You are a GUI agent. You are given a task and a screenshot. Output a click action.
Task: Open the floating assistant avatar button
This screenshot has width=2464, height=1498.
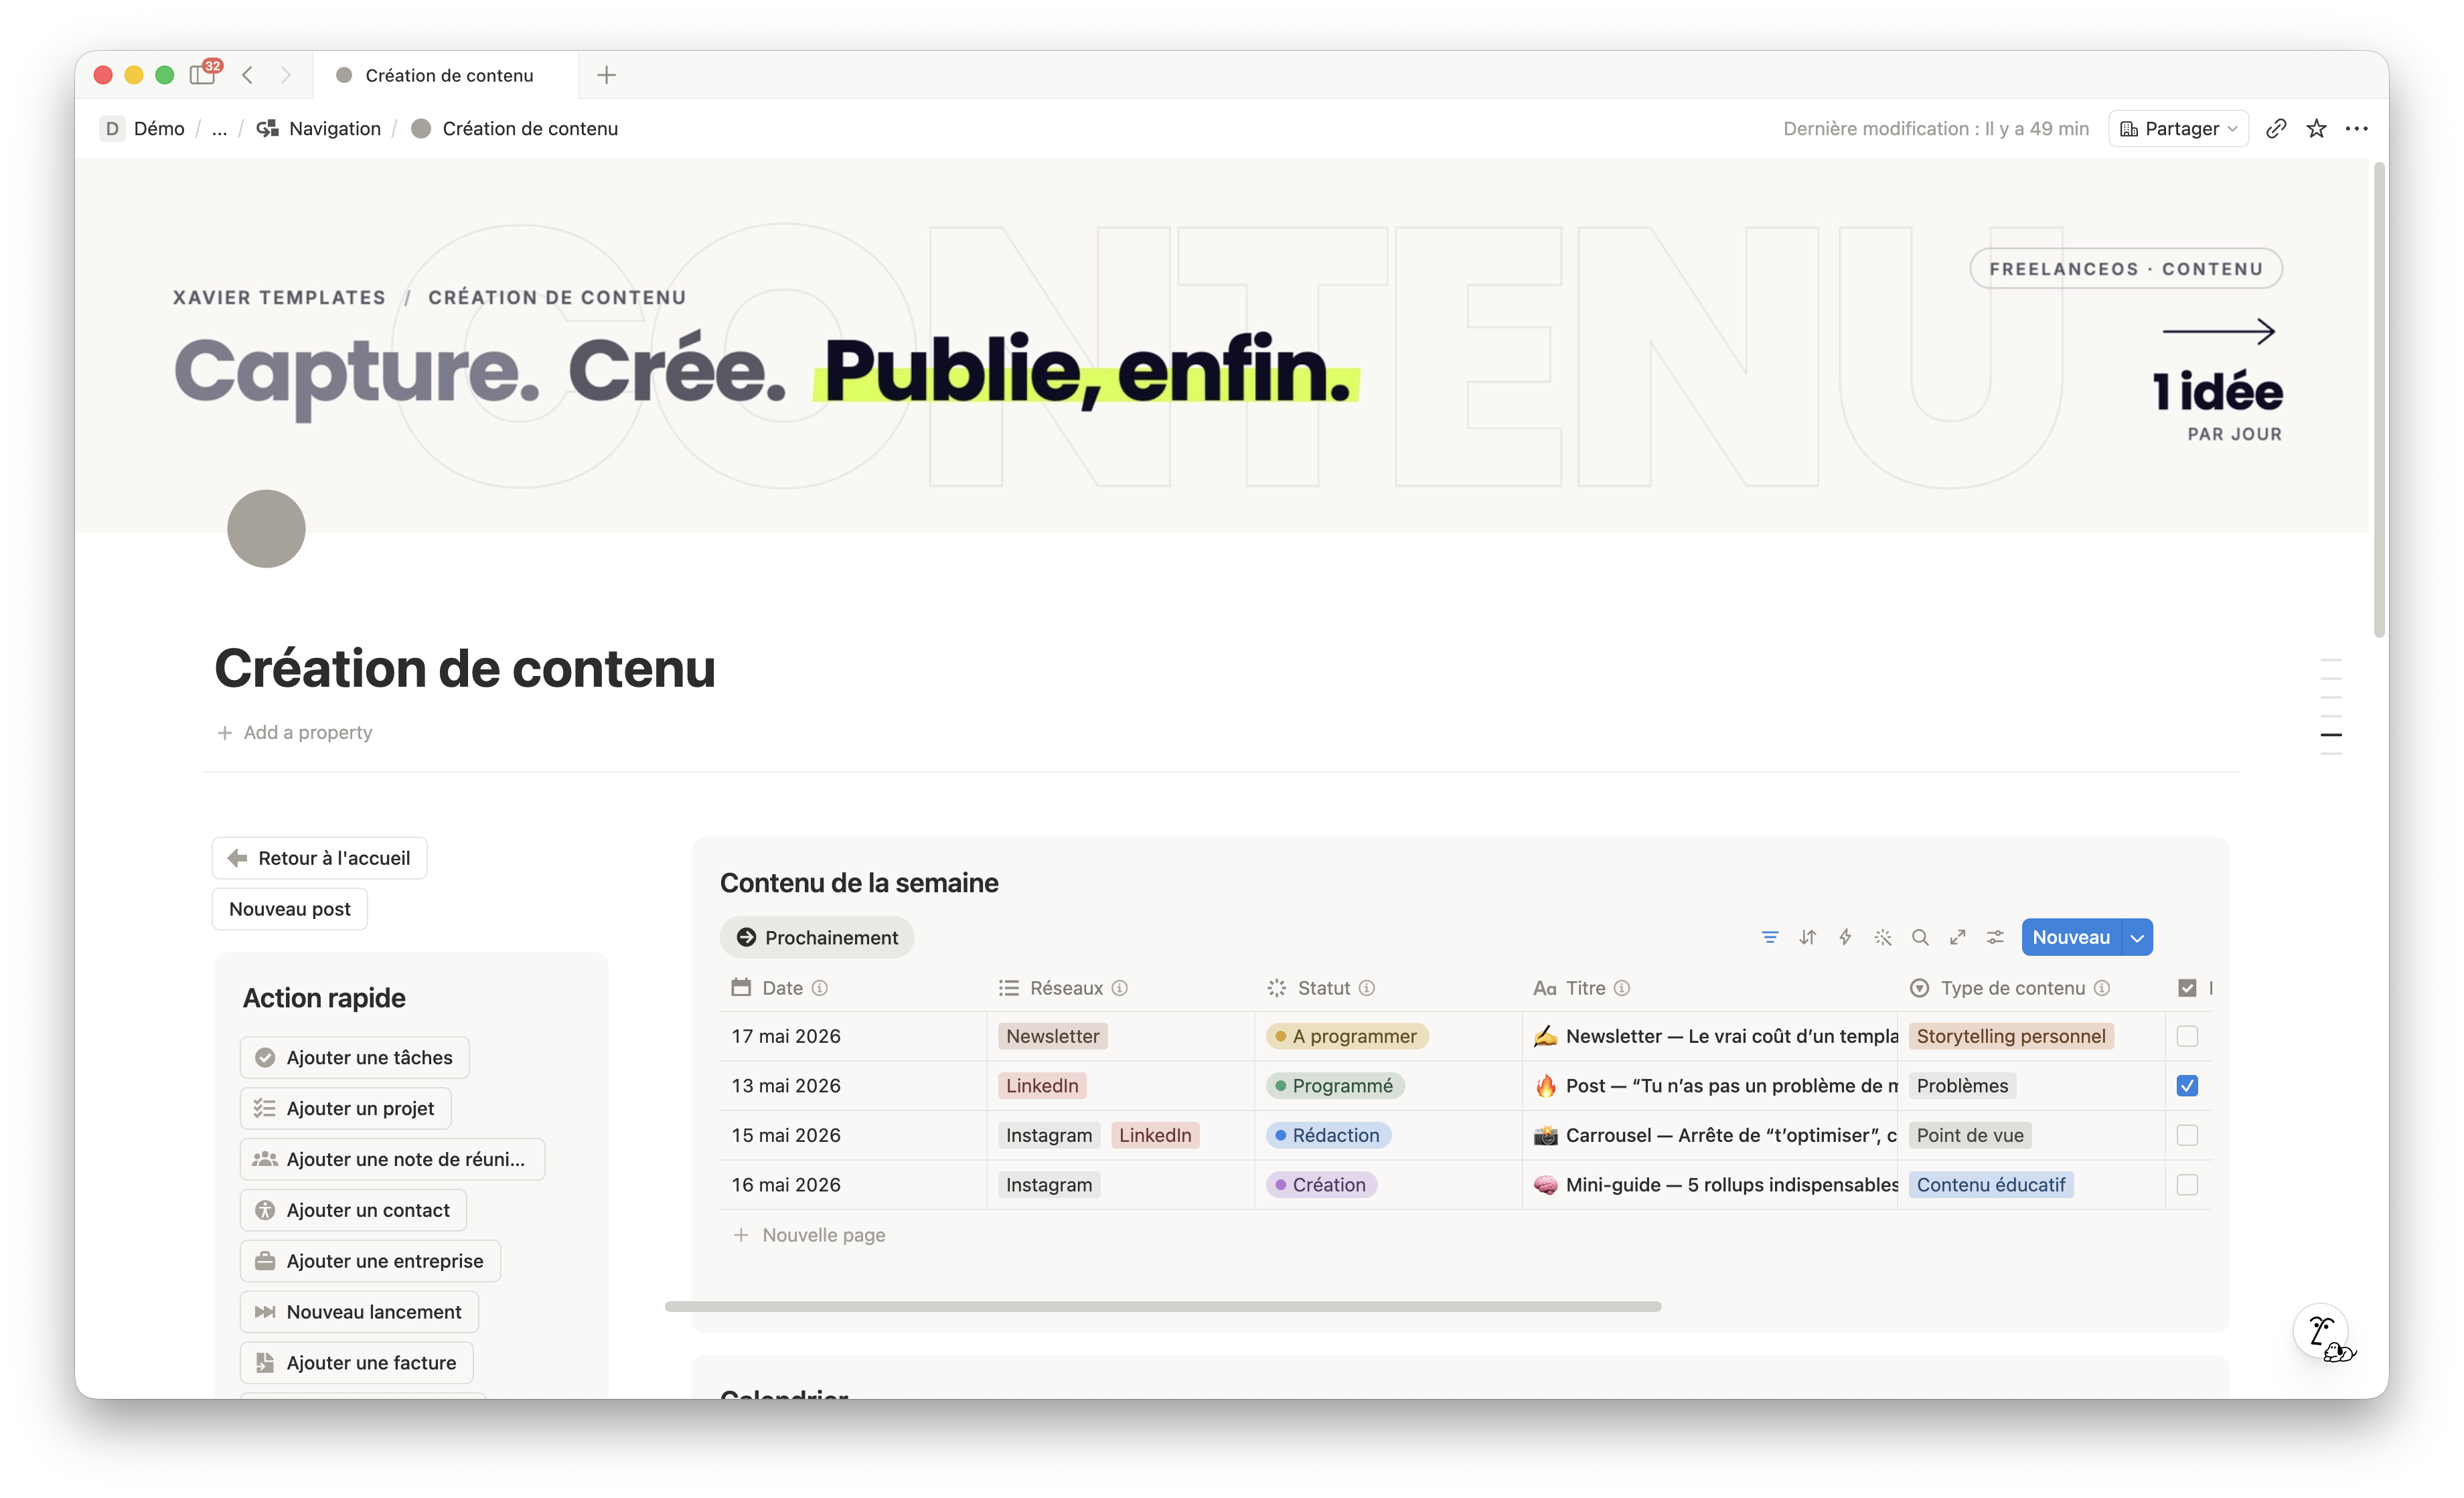click(x=2322, y=1331)
